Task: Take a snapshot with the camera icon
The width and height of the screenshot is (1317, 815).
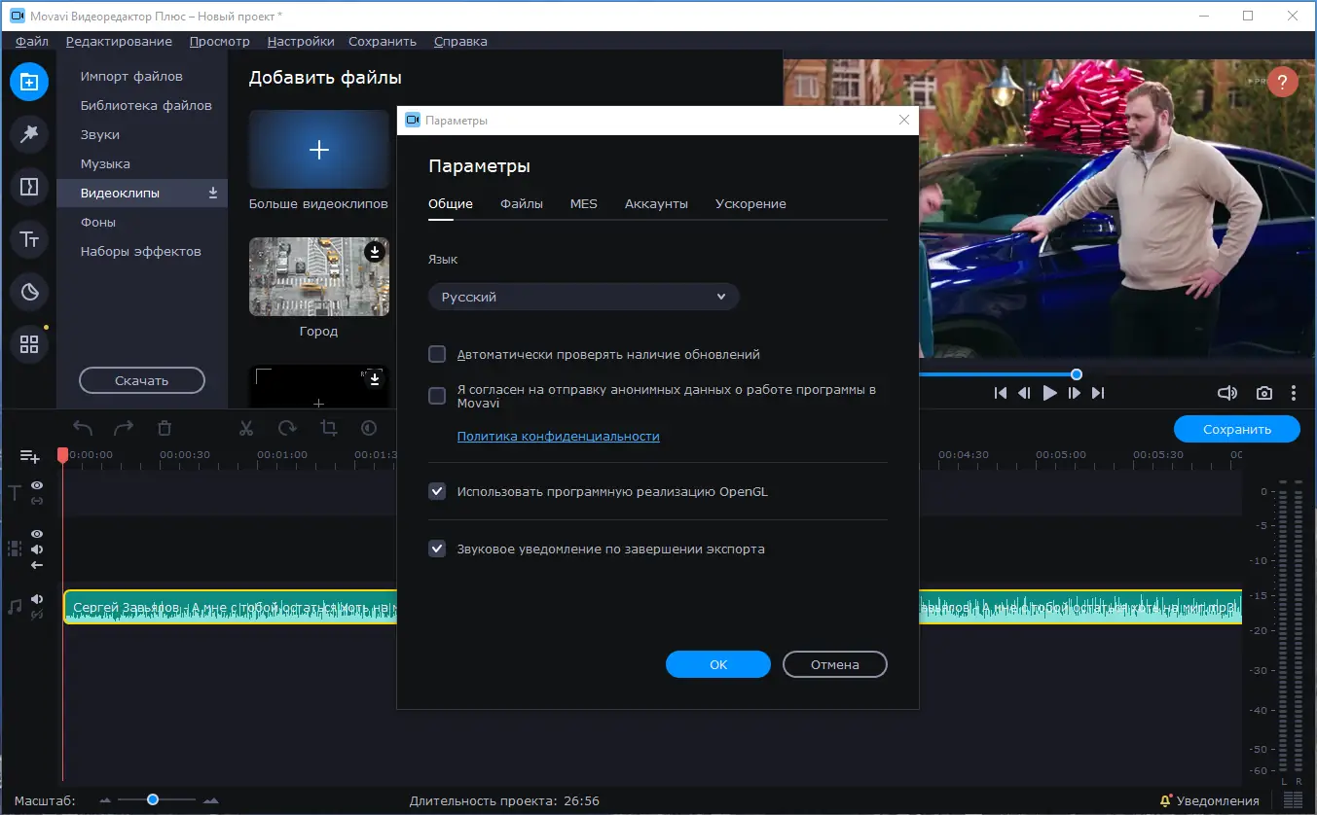Action: (x=1263, y=393)
